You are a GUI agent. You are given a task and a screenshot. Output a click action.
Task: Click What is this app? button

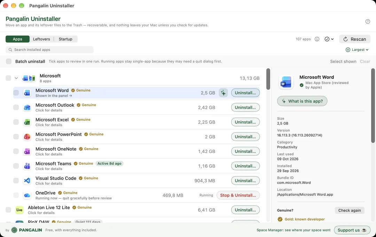tap(302, 101)
